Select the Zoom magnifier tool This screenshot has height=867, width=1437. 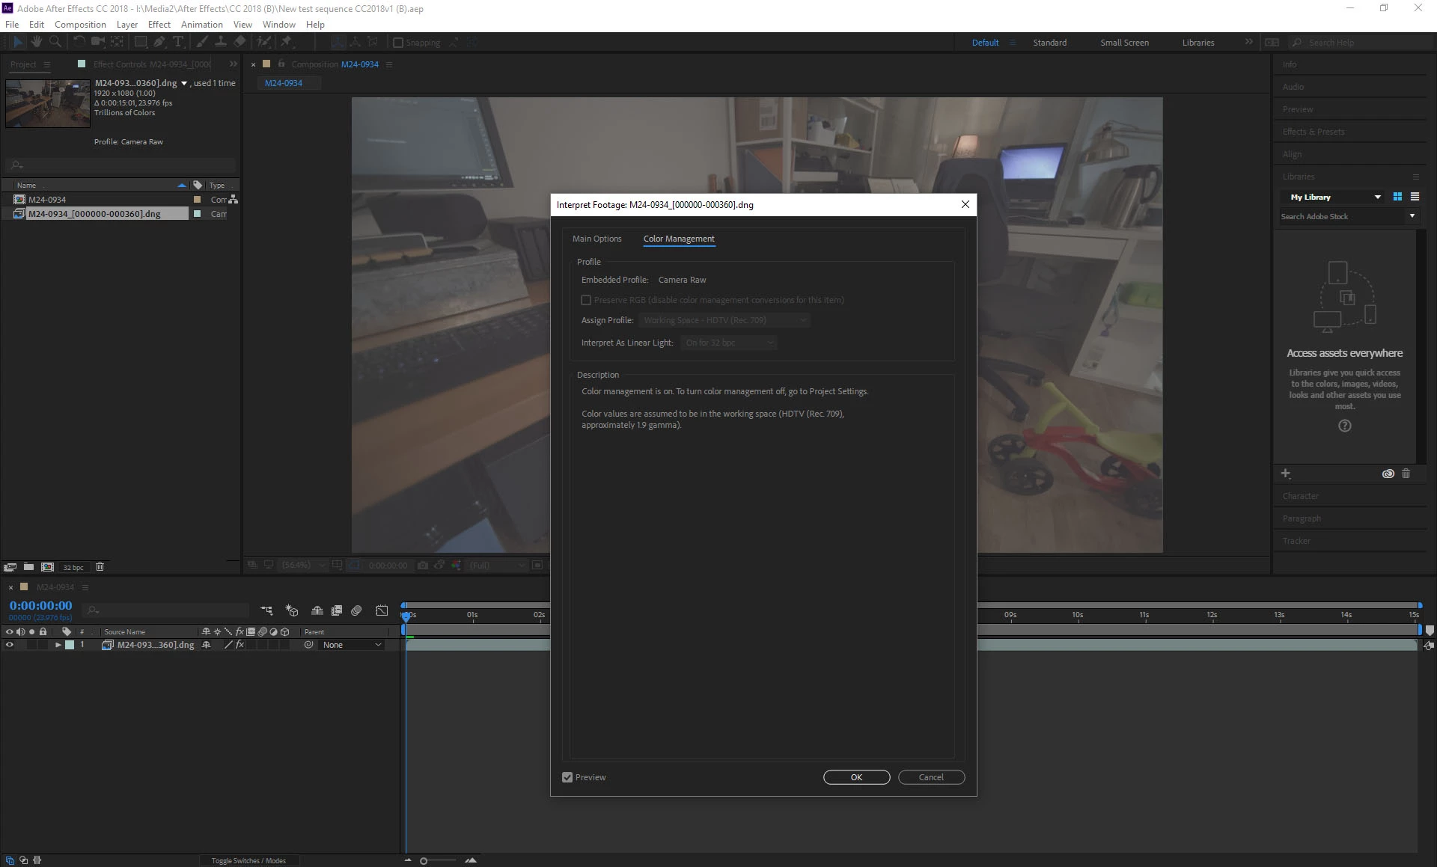(55, 42)
